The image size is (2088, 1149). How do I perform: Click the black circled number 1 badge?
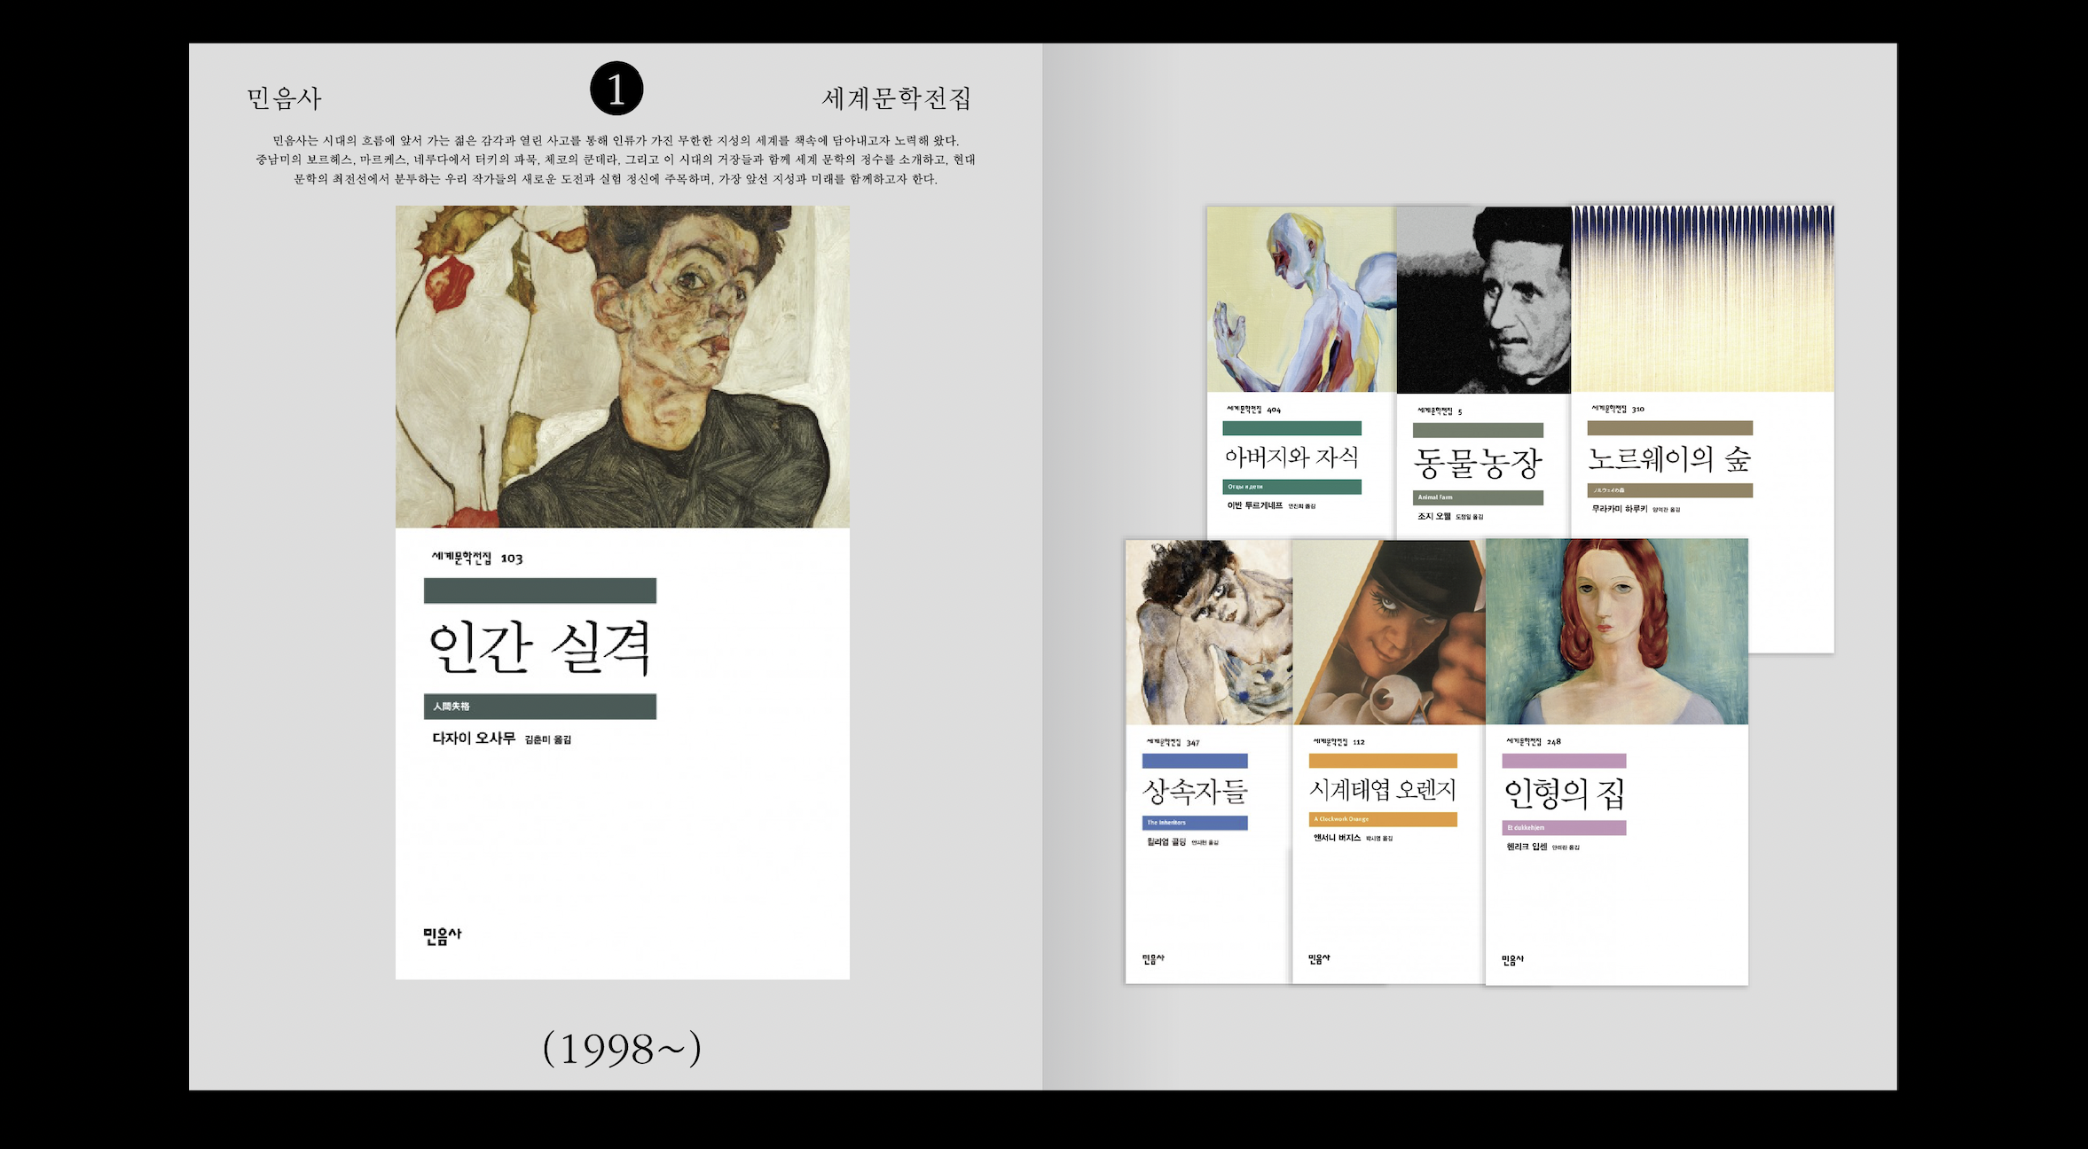click(x=616, y=89)
